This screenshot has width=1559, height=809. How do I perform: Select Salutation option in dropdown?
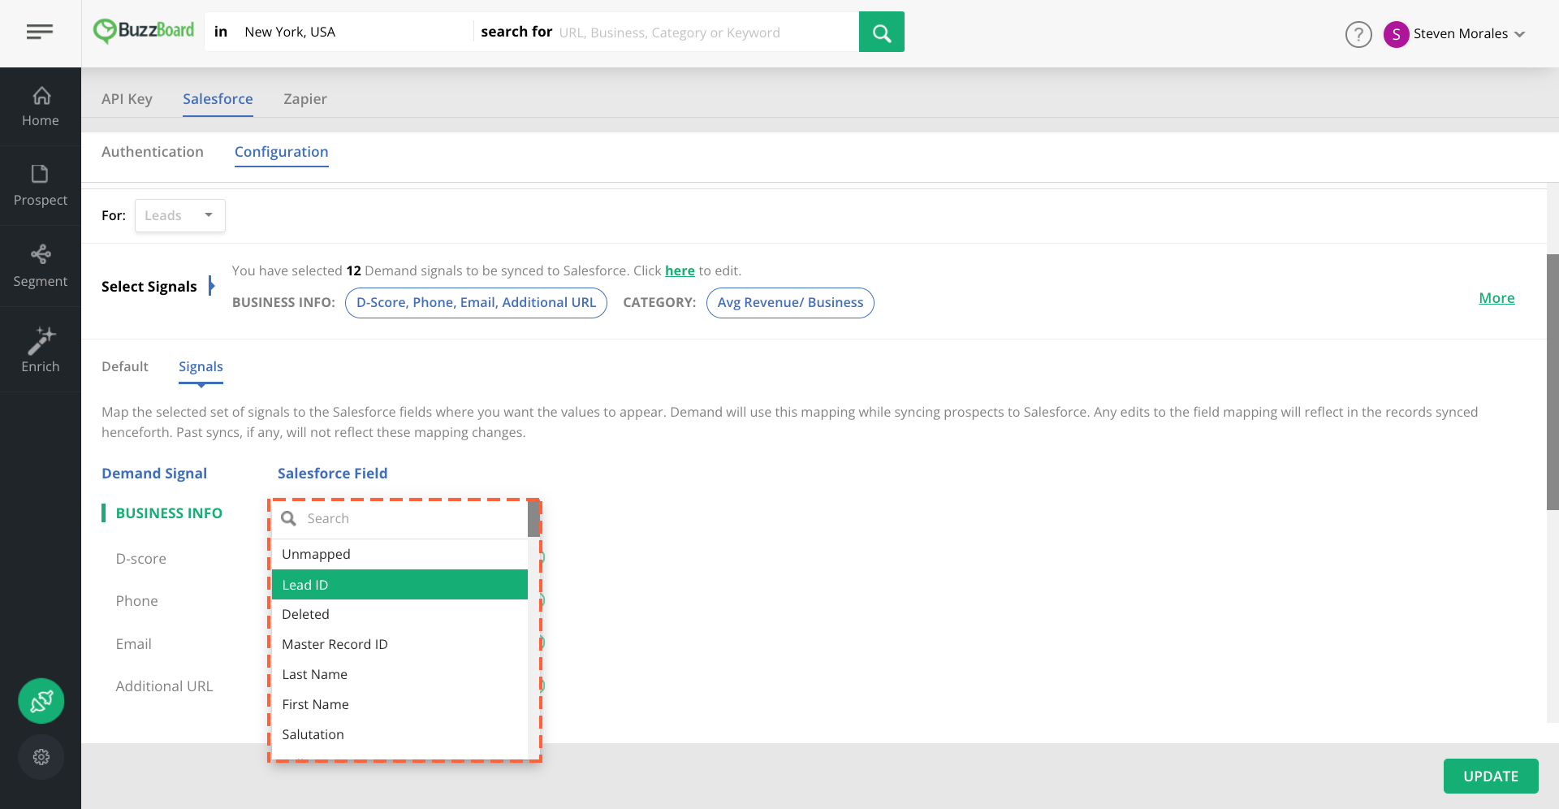399,734
